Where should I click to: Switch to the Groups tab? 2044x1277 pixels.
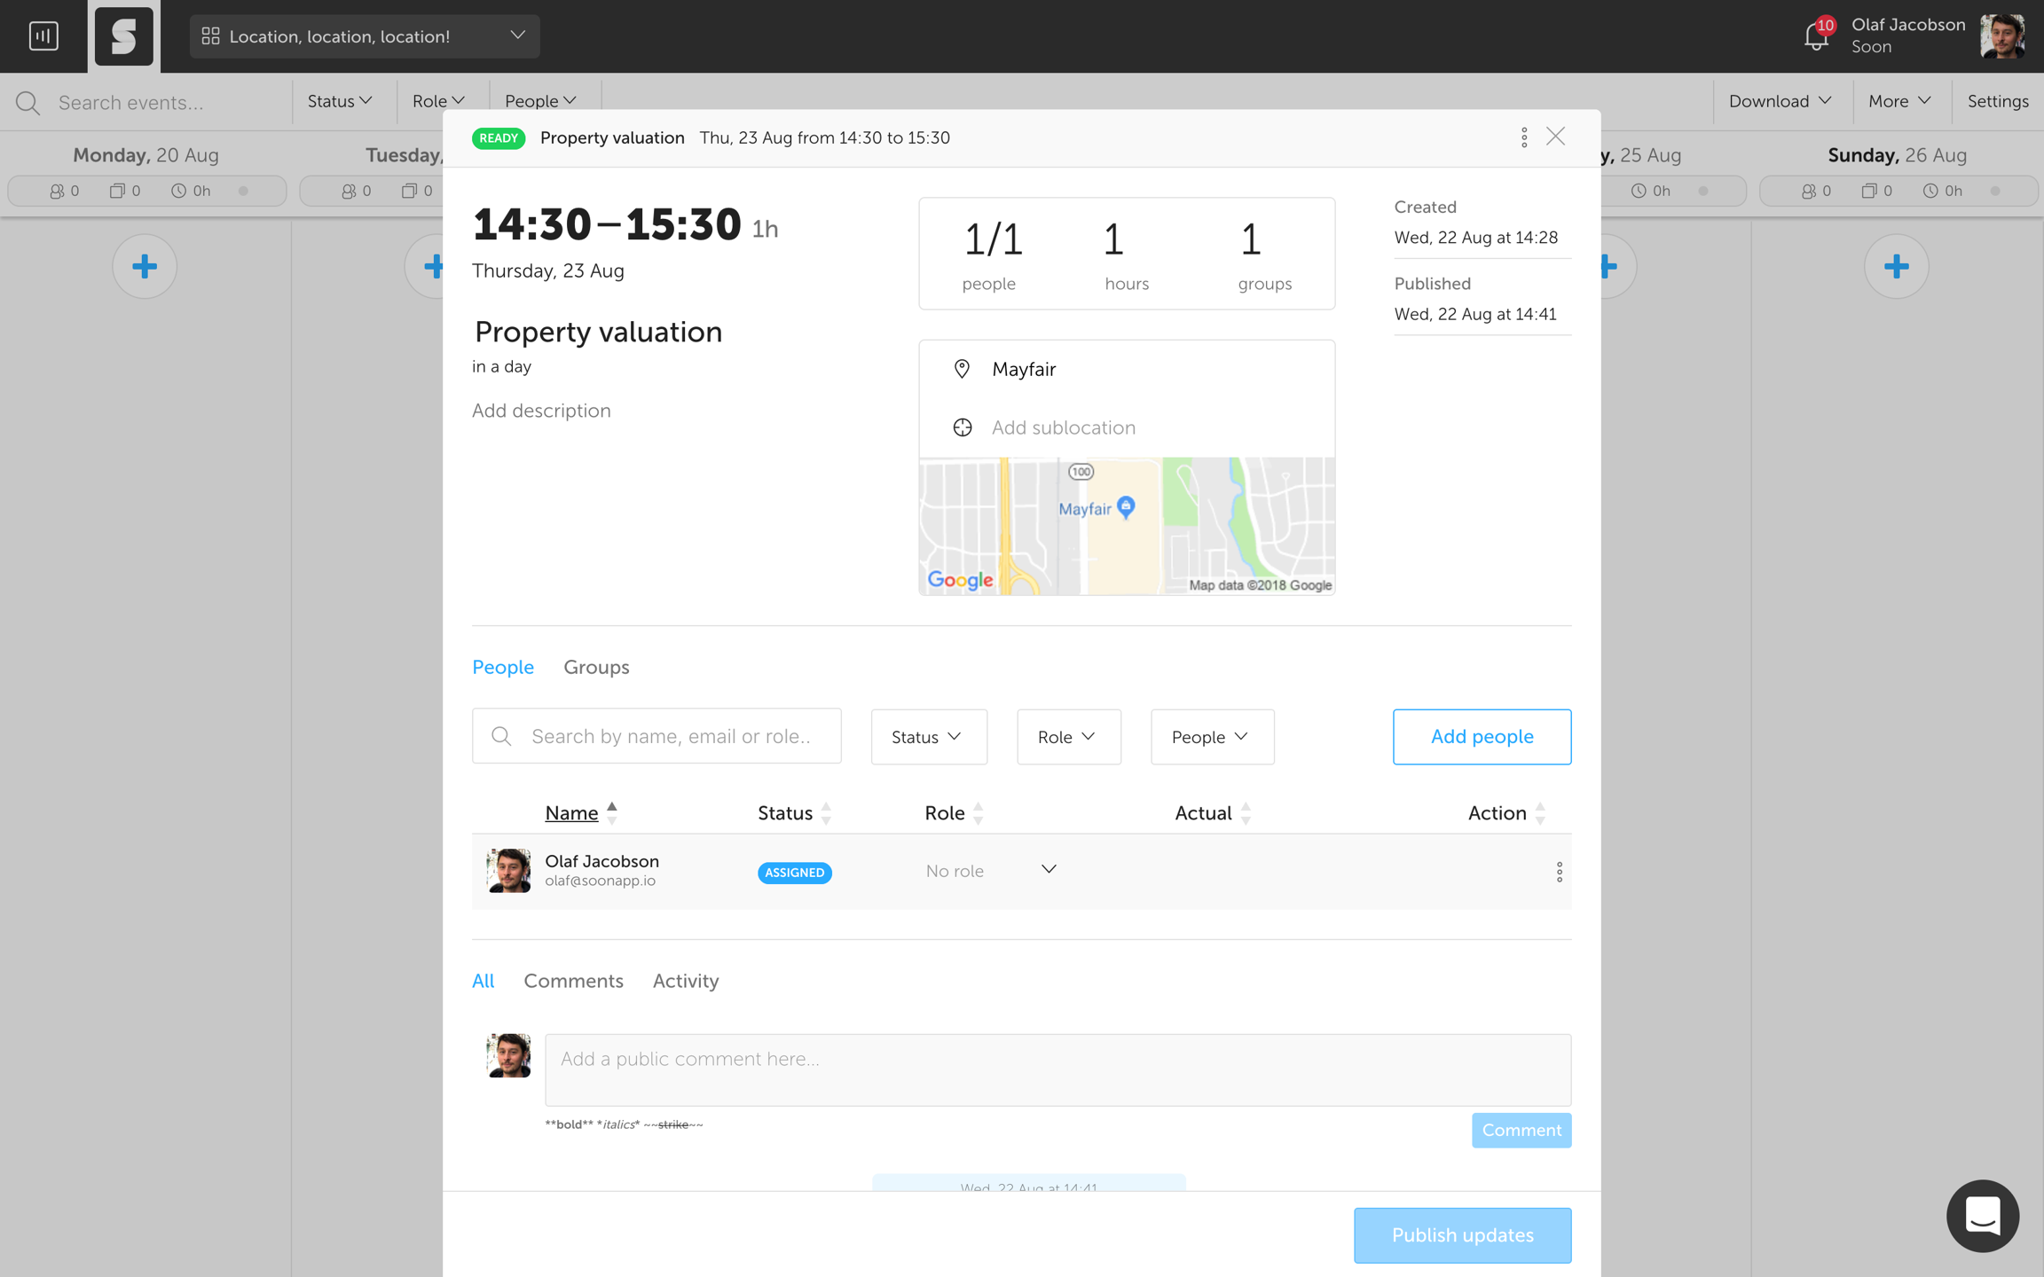click(596, 667)
